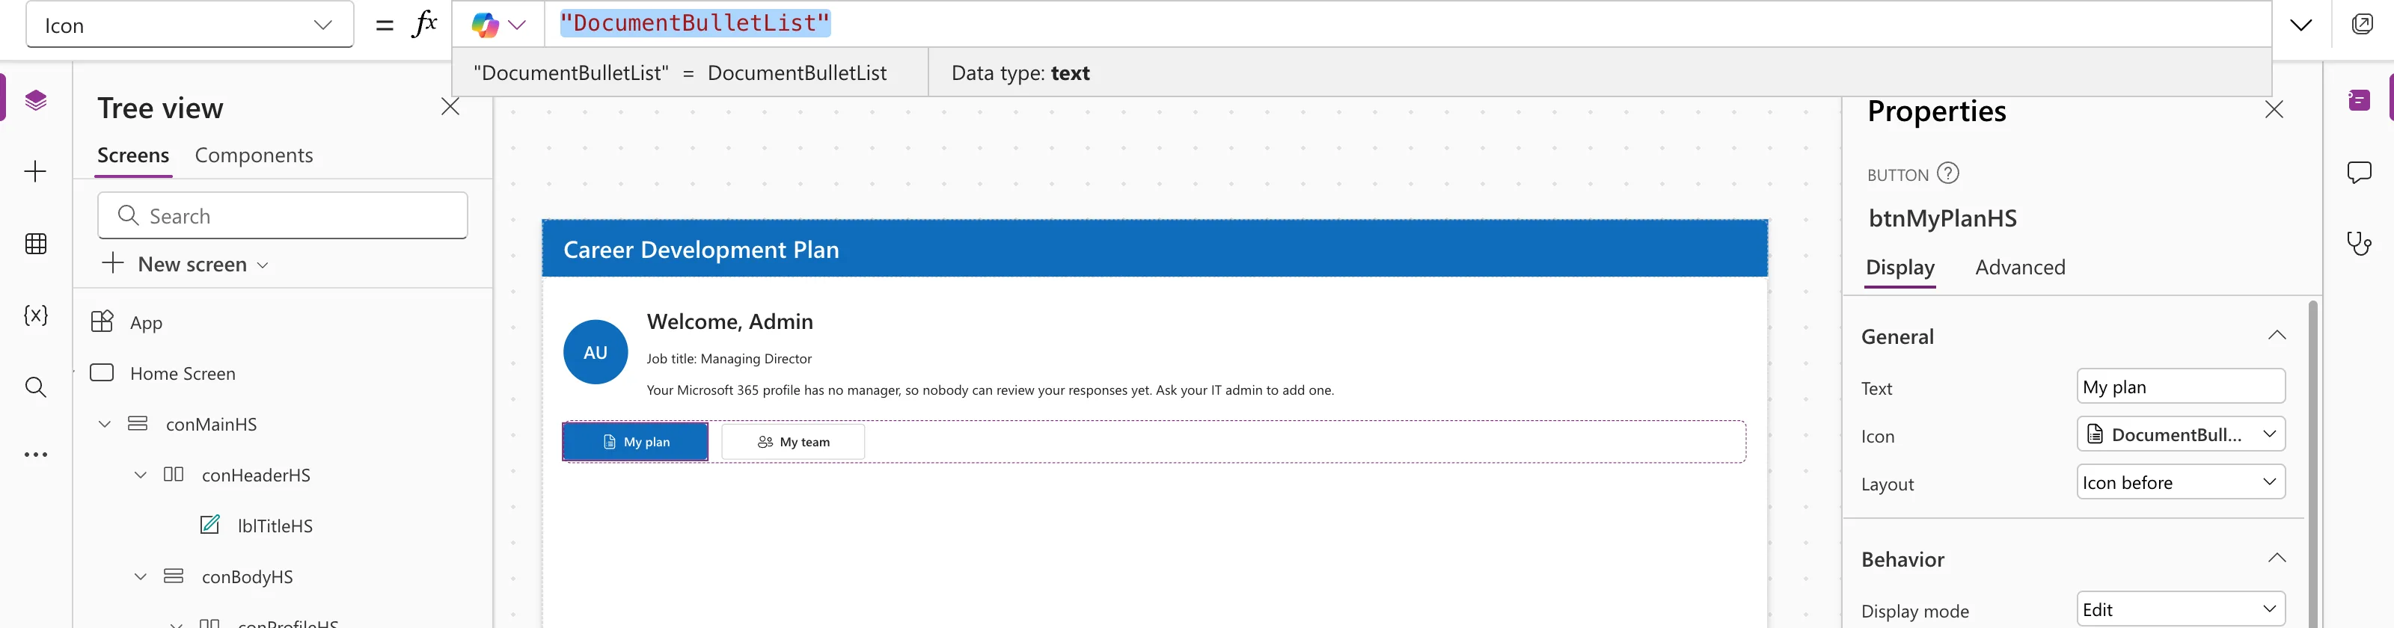
Task: Open the New screen dropdown
Action: pos(186,265)
